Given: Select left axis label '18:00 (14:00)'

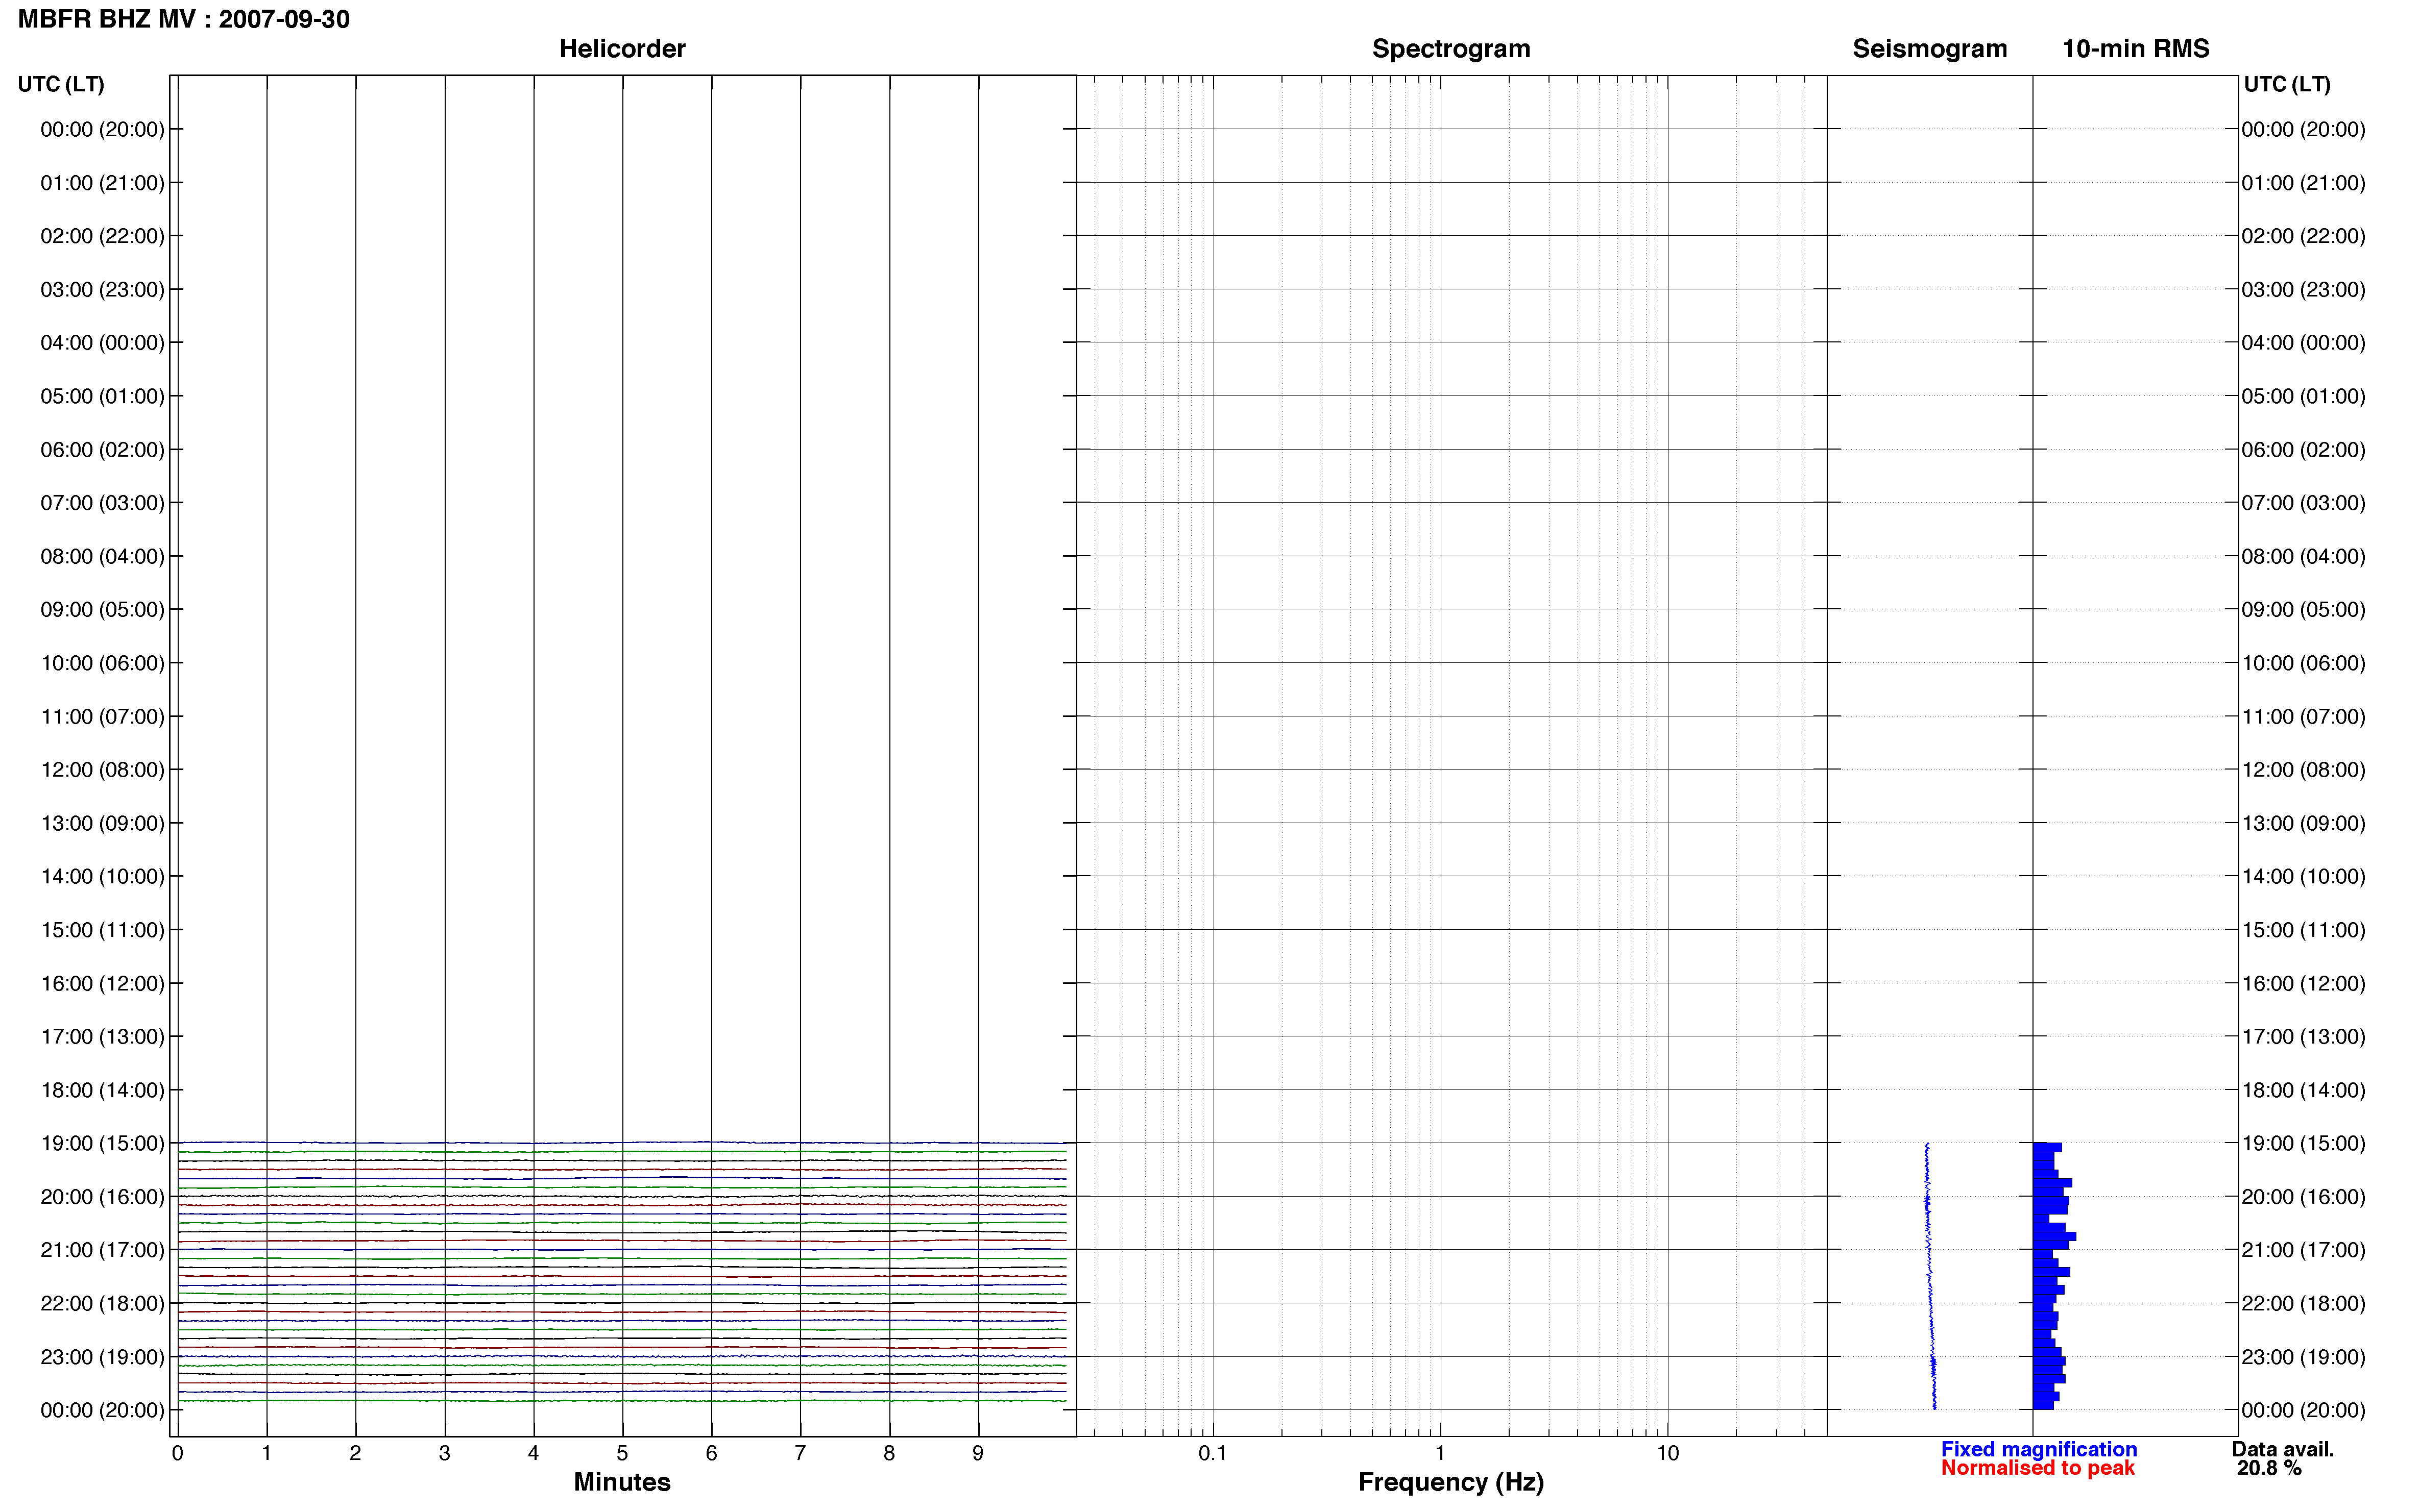Looking at the screenshot, I should pyautogui.click(x=102, y=1090).
